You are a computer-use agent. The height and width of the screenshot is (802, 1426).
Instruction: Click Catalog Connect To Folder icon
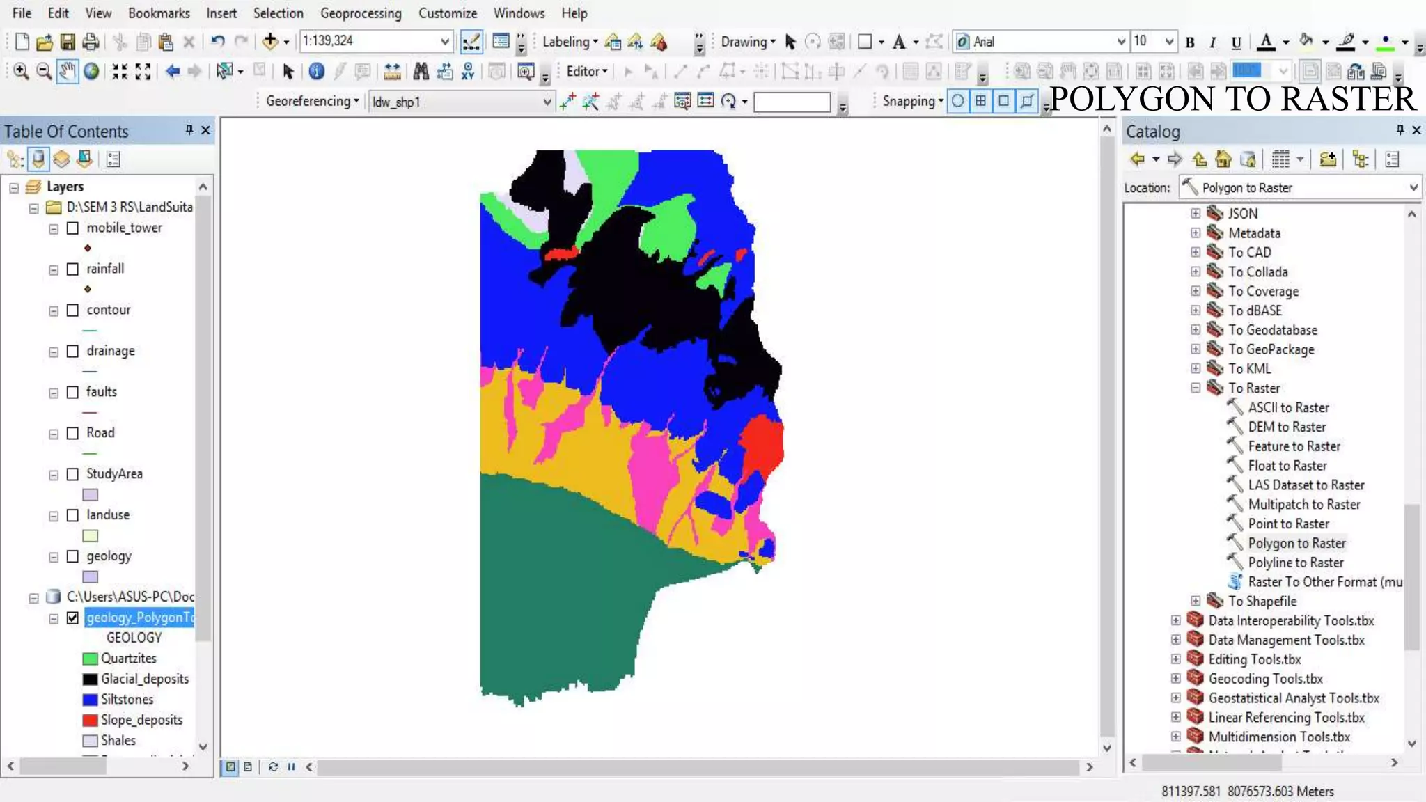tap(1328, 159)
